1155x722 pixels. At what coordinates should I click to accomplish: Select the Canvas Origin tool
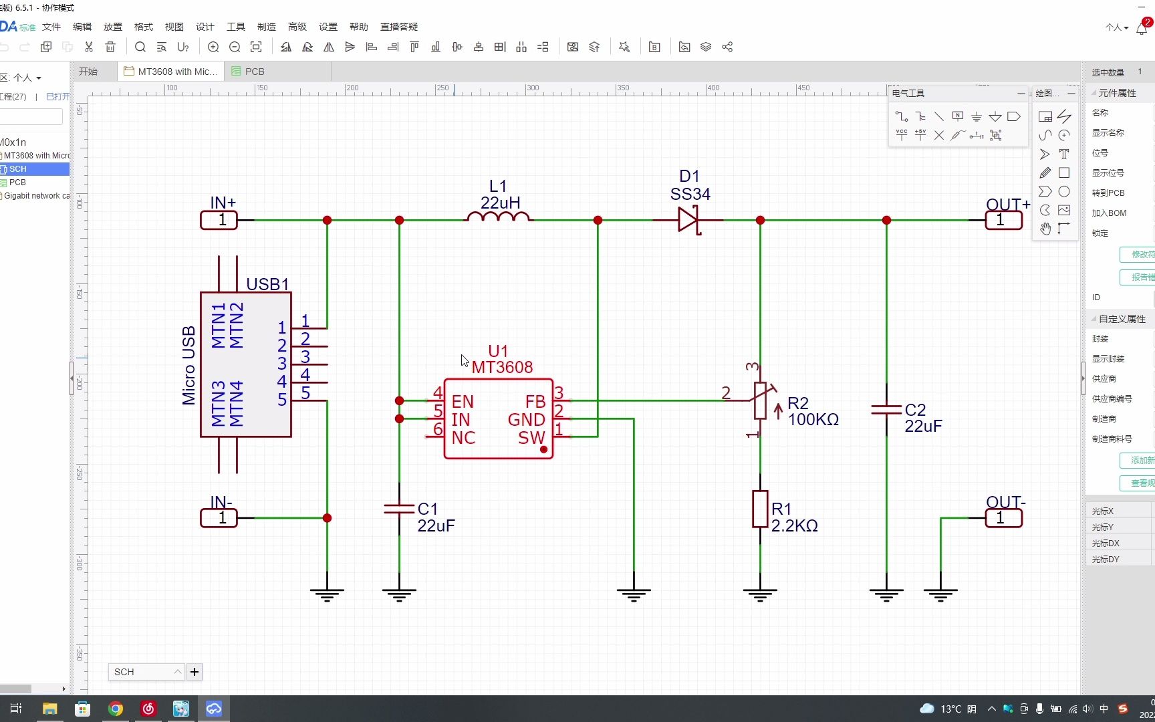[x=1064, y=229]
